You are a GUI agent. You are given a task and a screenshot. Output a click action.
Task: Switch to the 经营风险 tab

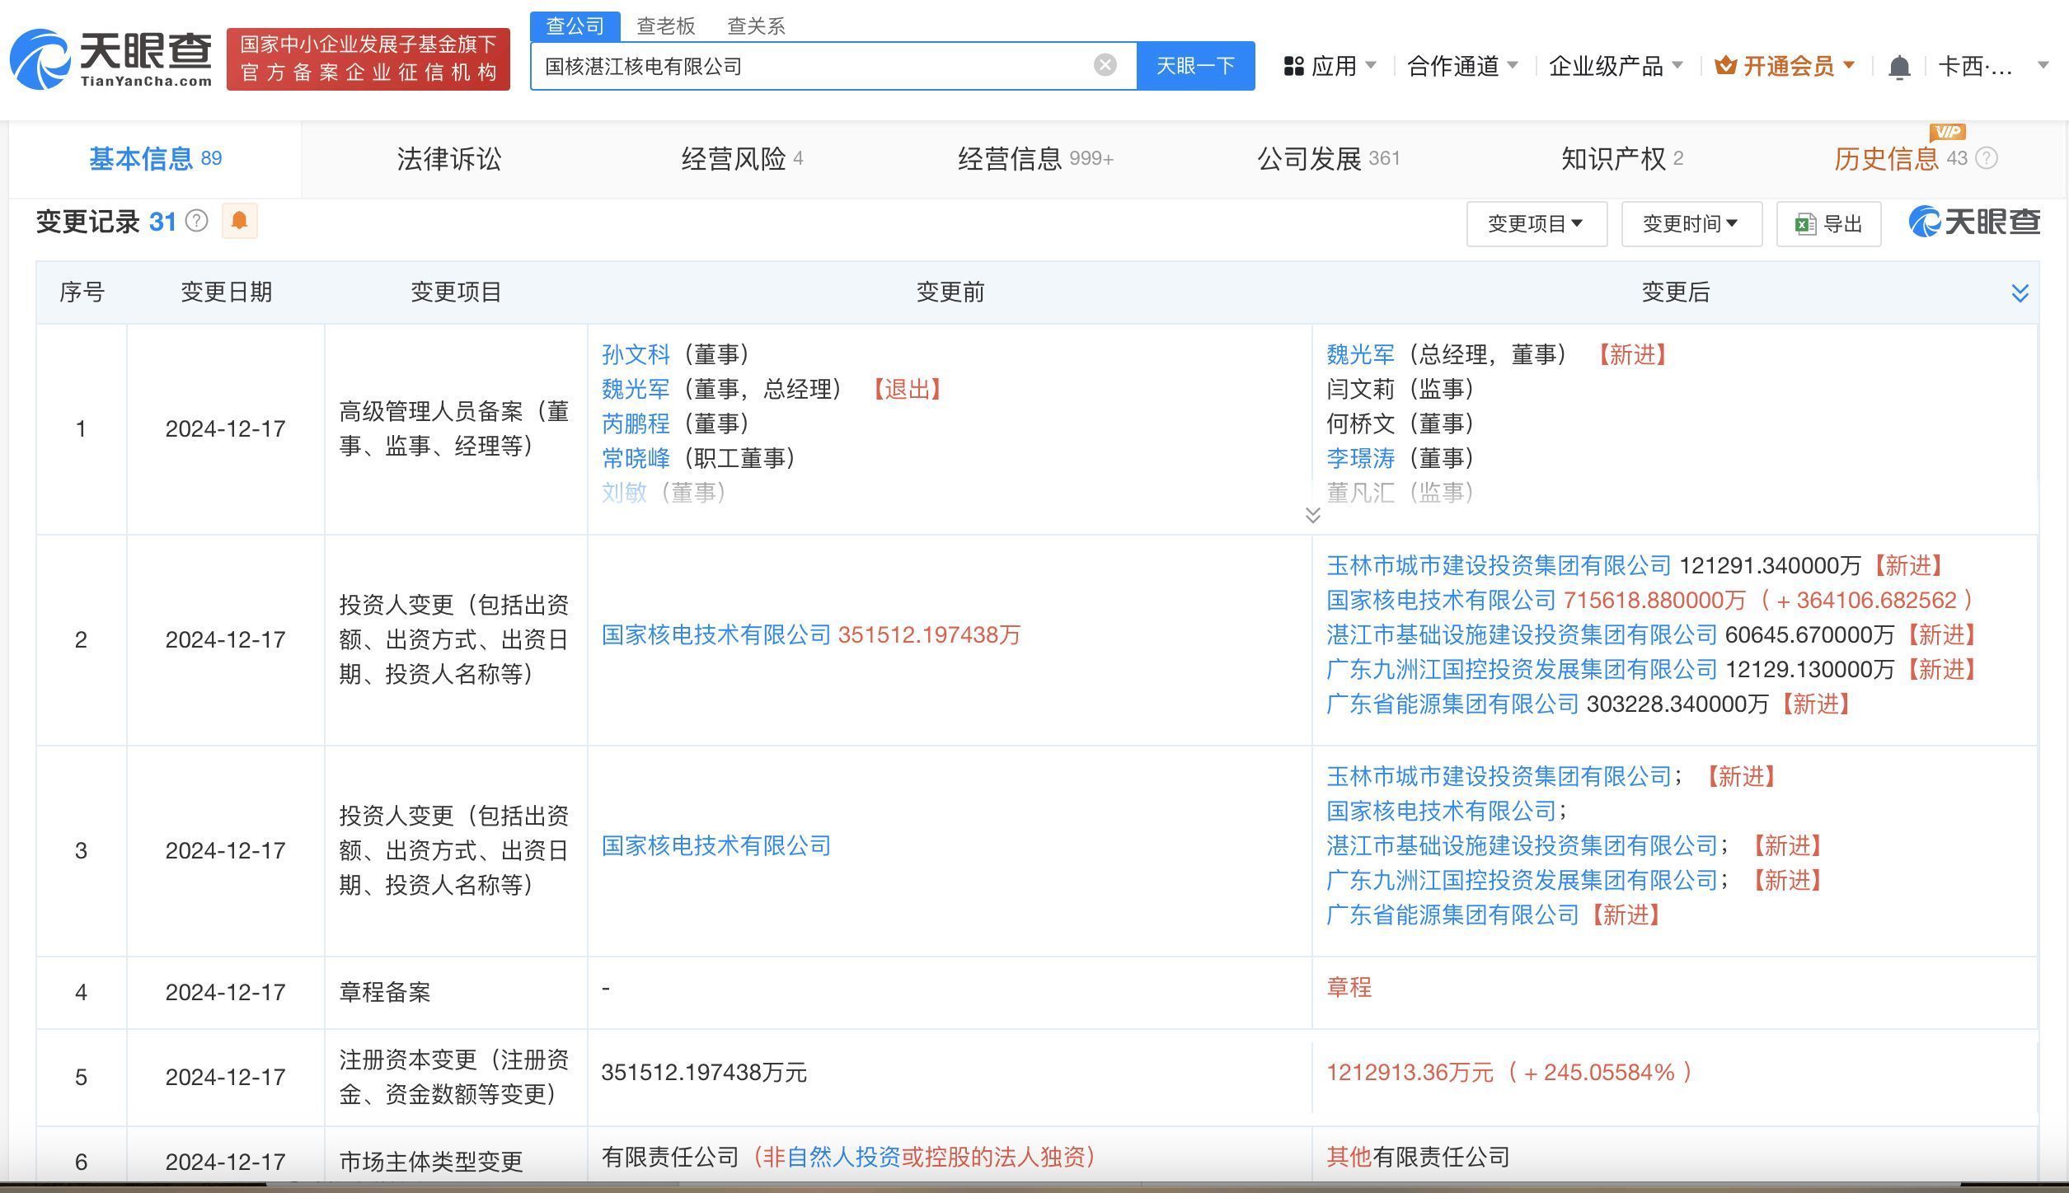[x=742, y=158]
